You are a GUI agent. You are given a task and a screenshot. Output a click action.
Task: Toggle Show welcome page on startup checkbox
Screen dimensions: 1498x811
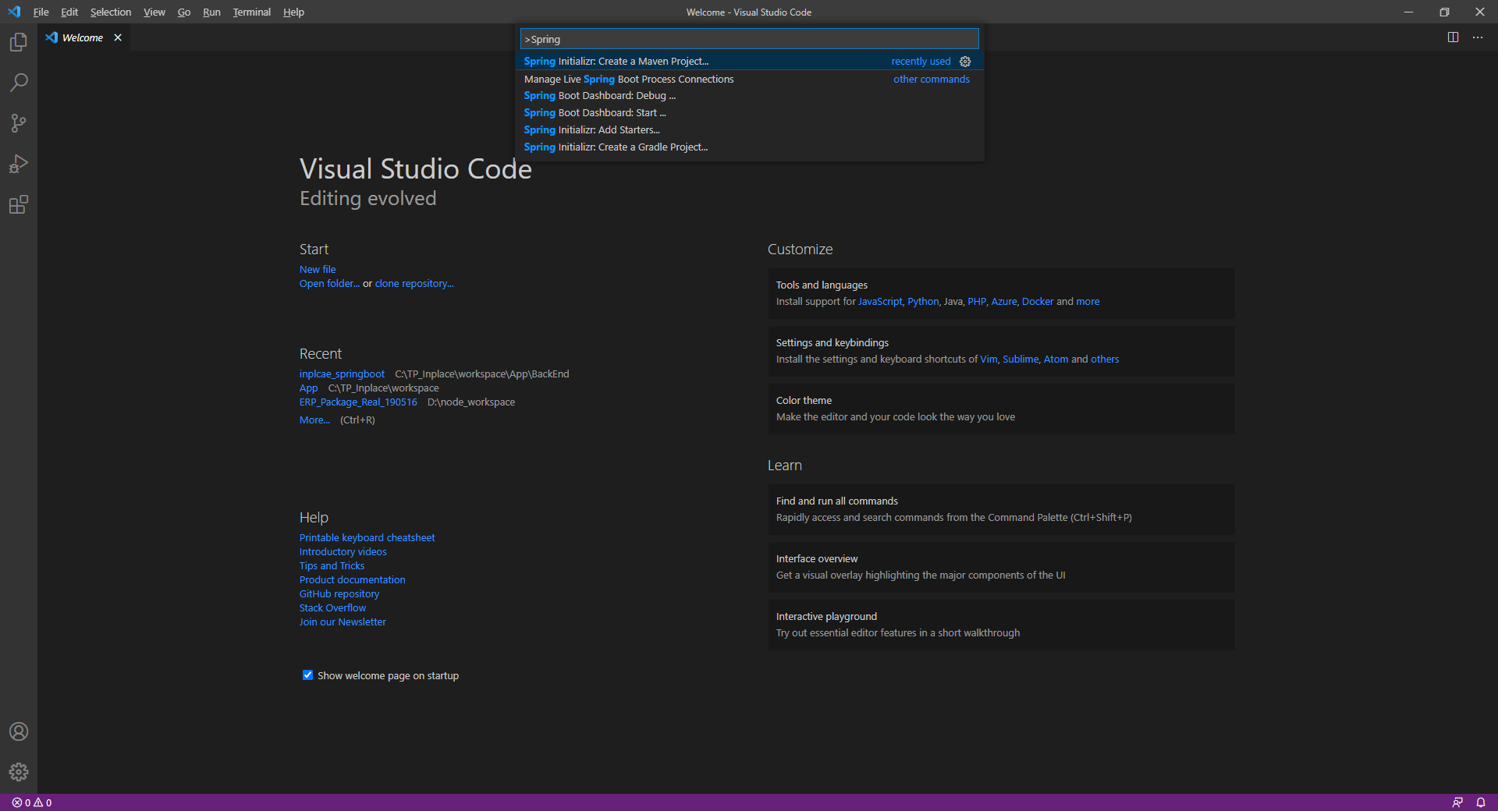point(307,675)
